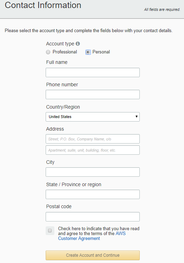Click the Country/Region label text
Image resolution: width=184 pixels, height=263 pixels.
pos(63,107)
